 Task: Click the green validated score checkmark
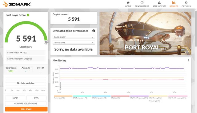coord(28,15)
